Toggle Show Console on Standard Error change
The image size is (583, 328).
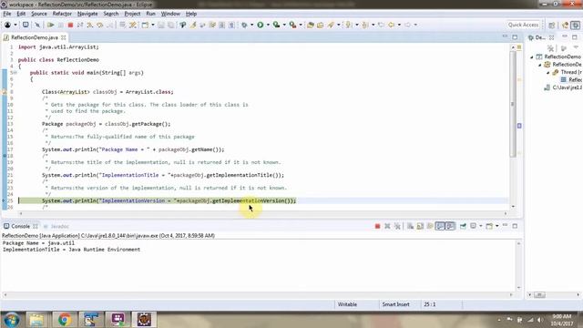(x=450, y=226)
